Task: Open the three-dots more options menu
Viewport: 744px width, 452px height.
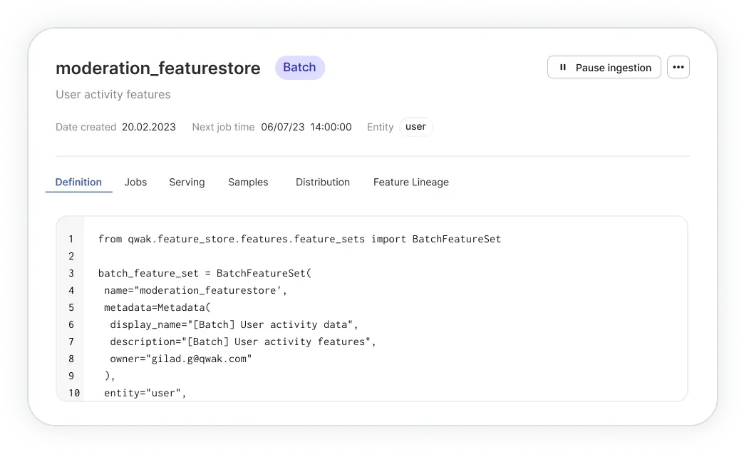Action: [x=678, y=68]
